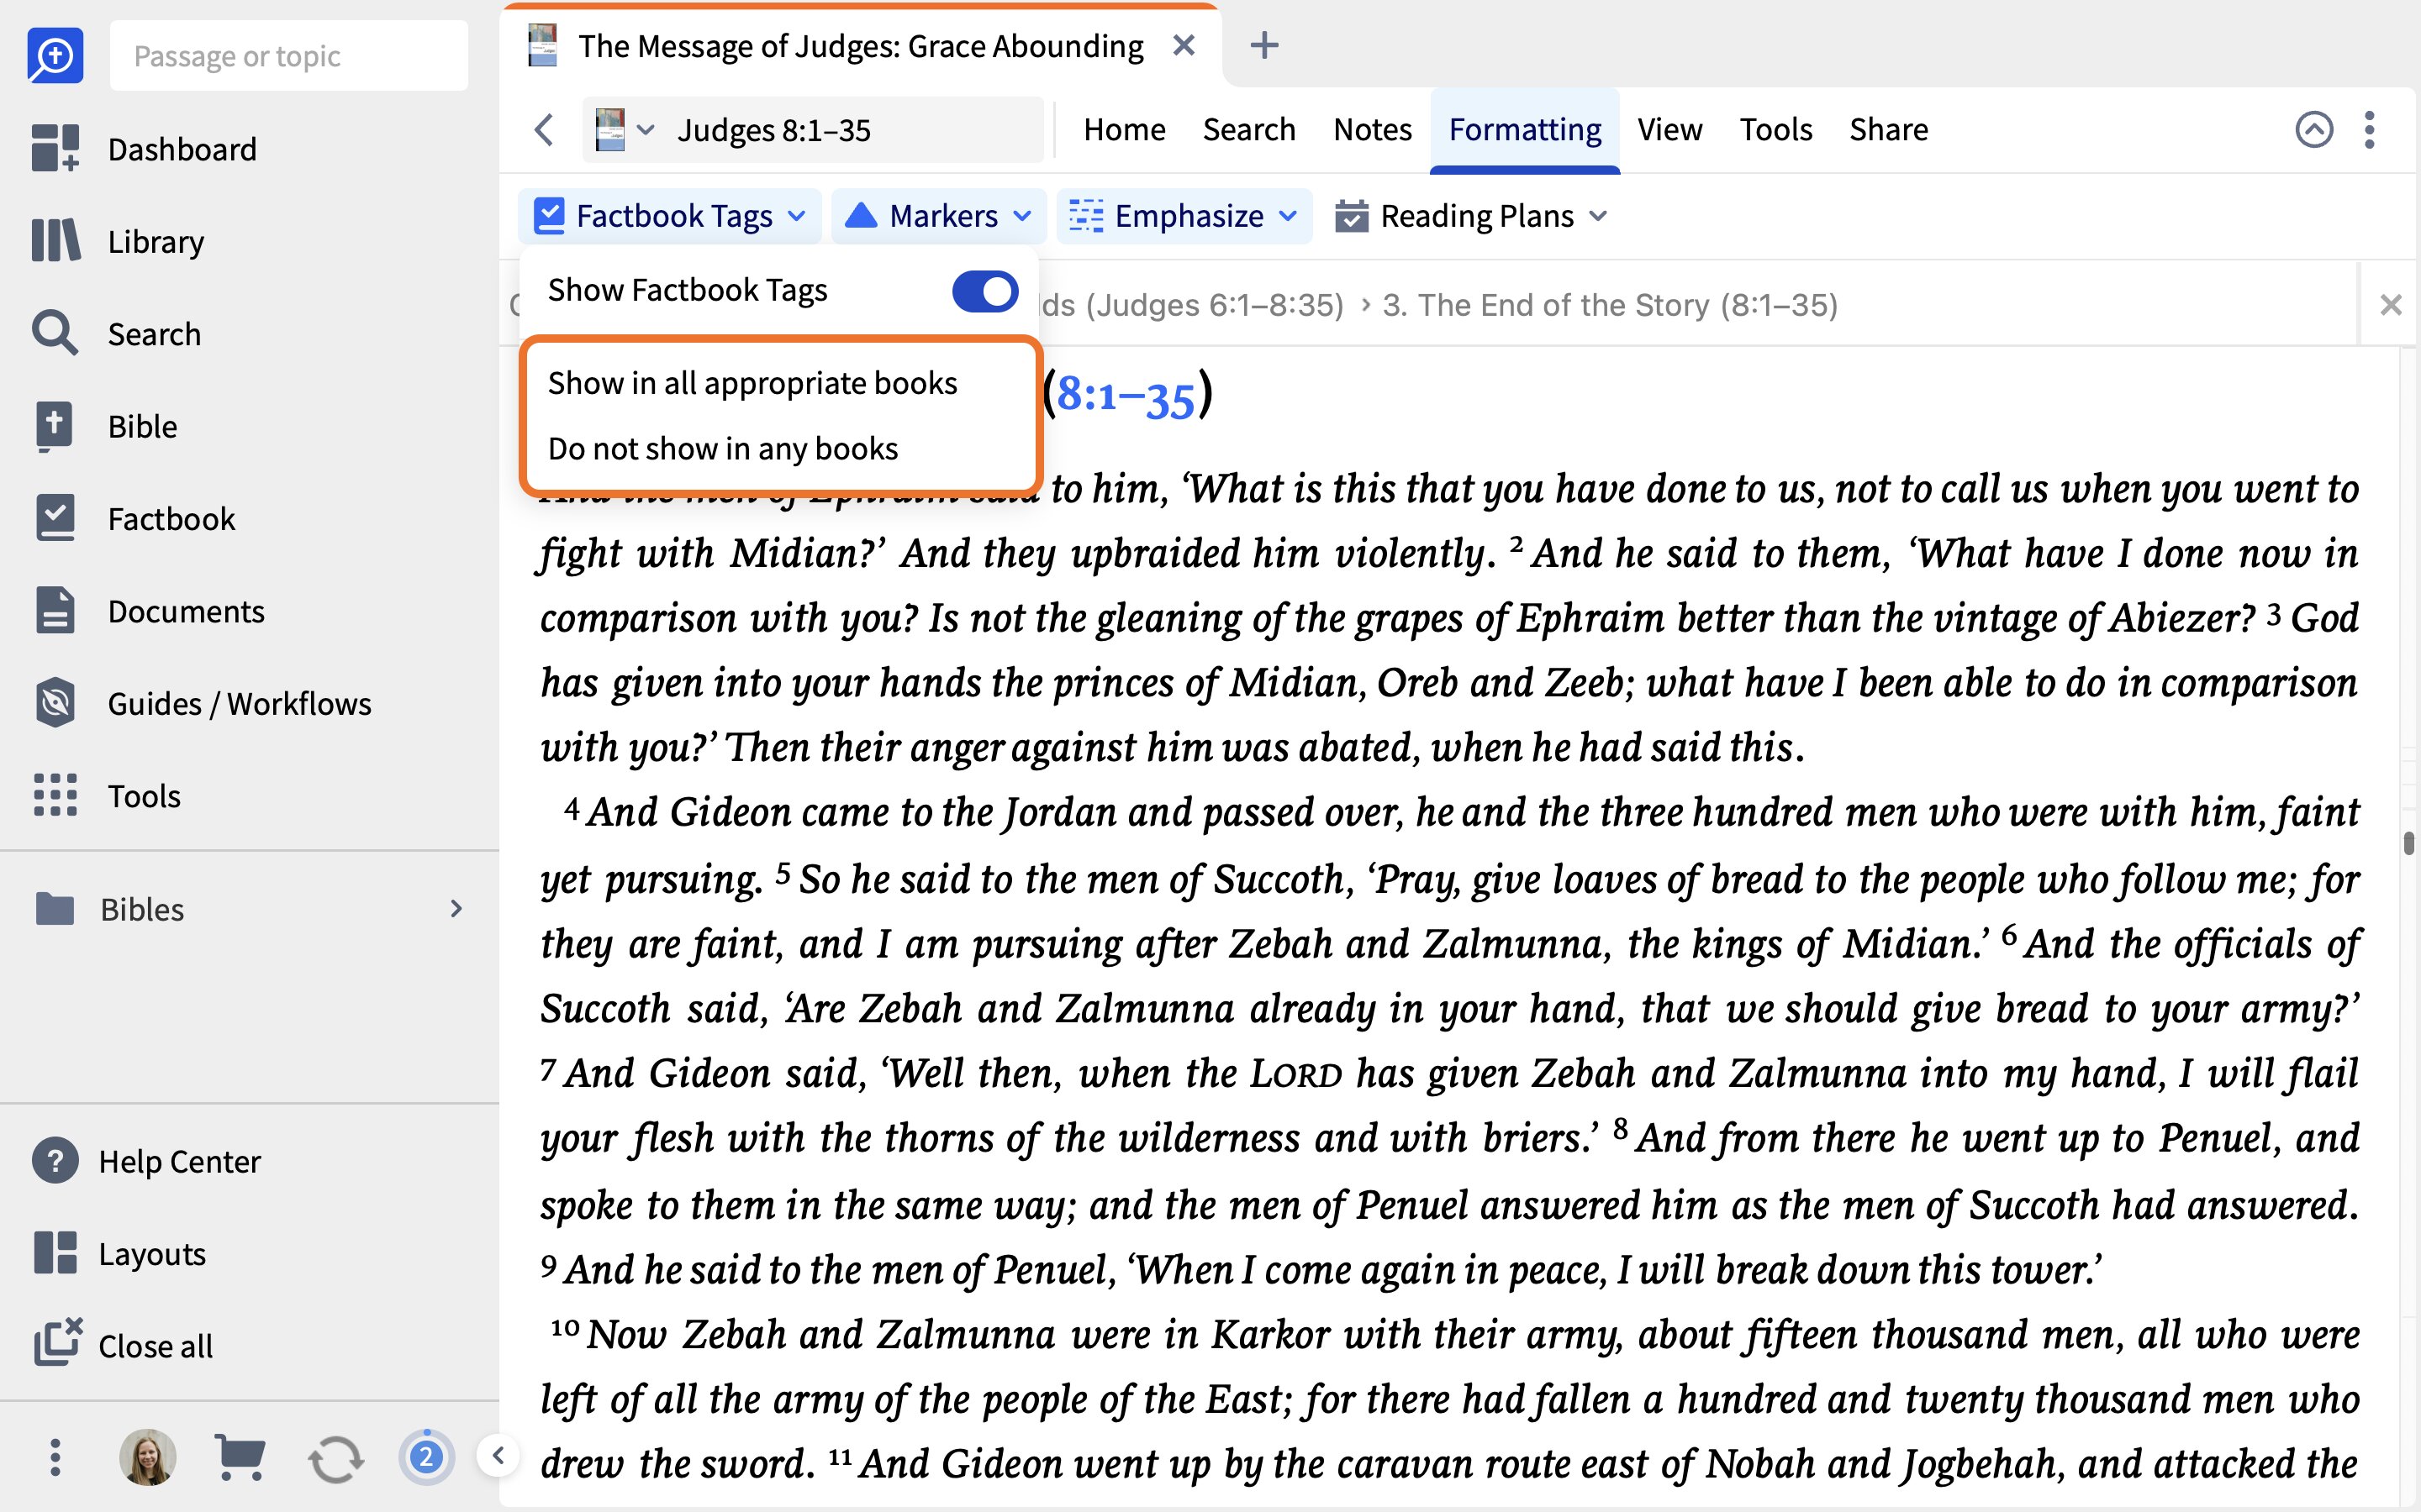This screenshot has width=2421, height=1512.
Task: Click the Bibles folder icon
Action: click(x=54, y=908)
